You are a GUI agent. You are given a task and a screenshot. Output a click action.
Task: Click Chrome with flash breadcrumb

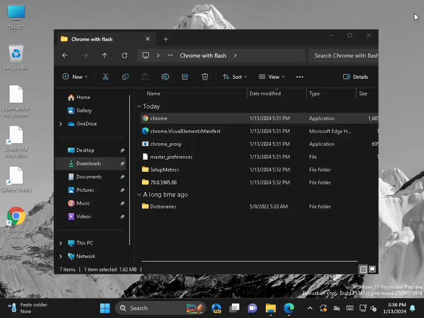[203, 55]
